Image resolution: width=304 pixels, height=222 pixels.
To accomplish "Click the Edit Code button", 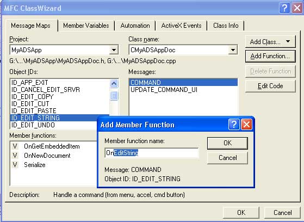I will pyautogui.click(x=270, y=86).
